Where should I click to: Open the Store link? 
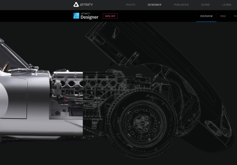pyautogui.click(x=205, y=5)
